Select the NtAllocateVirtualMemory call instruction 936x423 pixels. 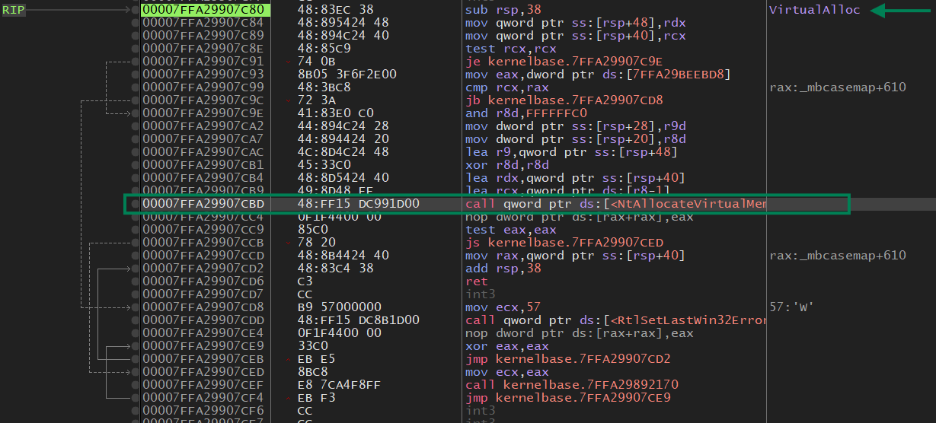click(615, 204)
